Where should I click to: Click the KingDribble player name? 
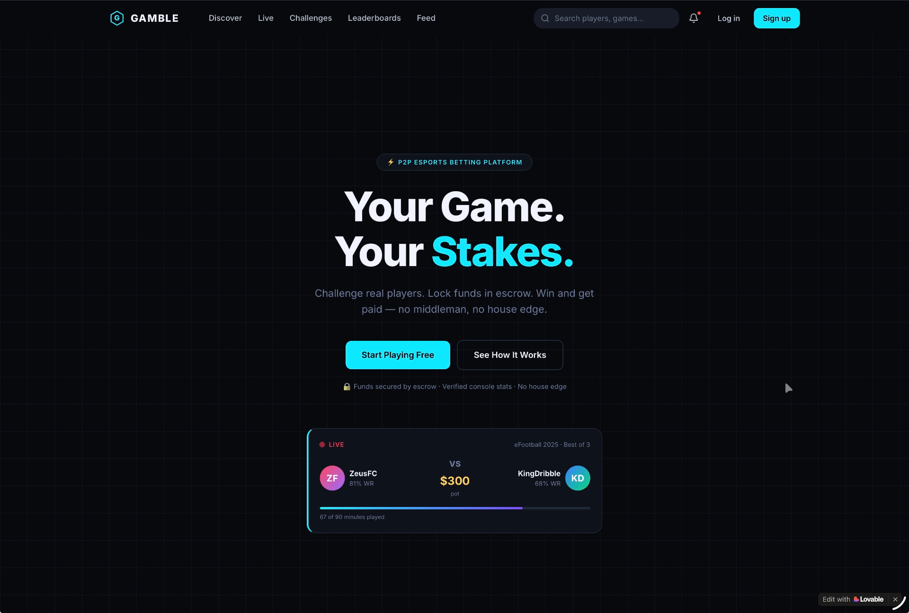click(x=539, y=473)
